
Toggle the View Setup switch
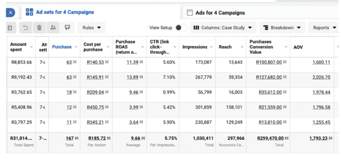[x=181, y=28]
